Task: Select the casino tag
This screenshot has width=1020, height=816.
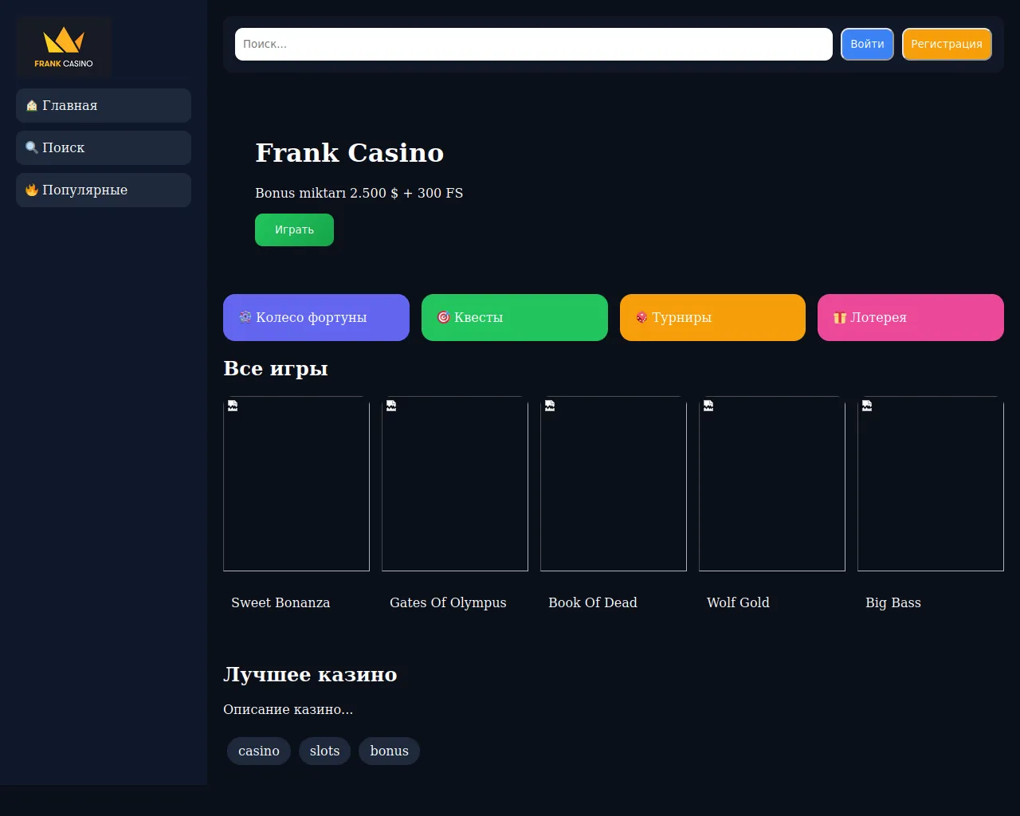Action: (x=259, y=751)
